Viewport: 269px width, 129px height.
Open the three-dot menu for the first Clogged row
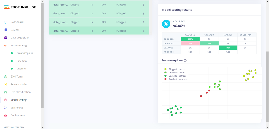[x=143, y=5]
